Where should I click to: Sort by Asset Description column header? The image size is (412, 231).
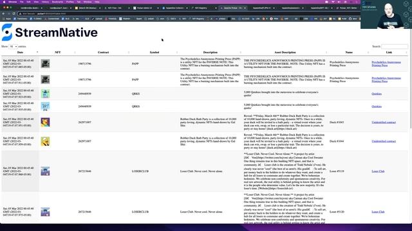pos(285,53)
